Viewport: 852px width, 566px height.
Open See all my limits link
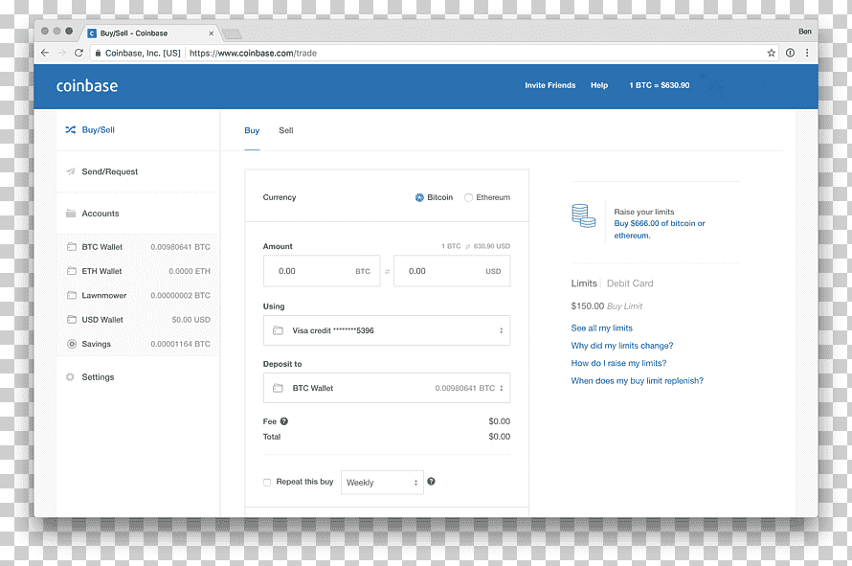point(601,328)
